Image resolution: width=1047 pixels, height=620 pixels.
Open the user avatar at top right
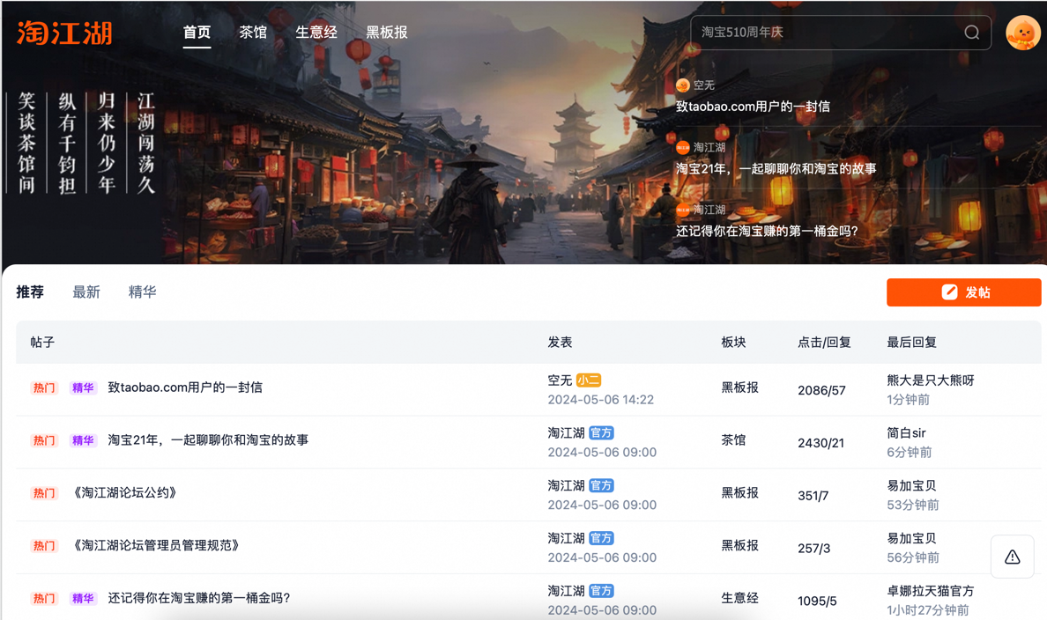(x=1022, y=32)
